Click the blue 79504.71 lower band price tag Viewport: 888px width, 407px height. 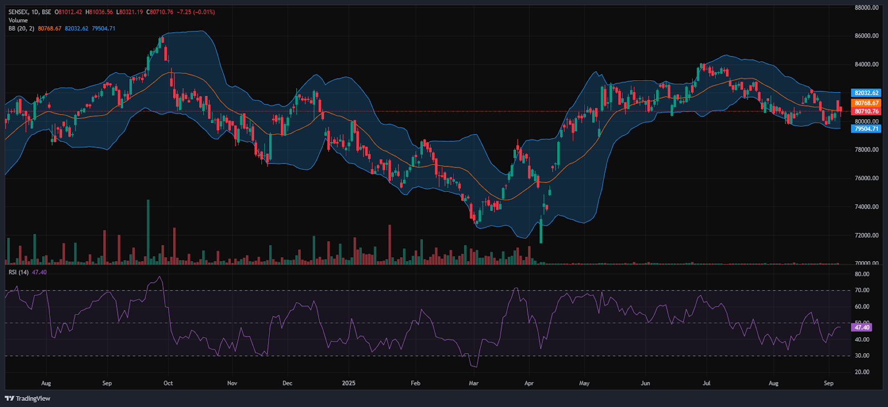point(866,129)
